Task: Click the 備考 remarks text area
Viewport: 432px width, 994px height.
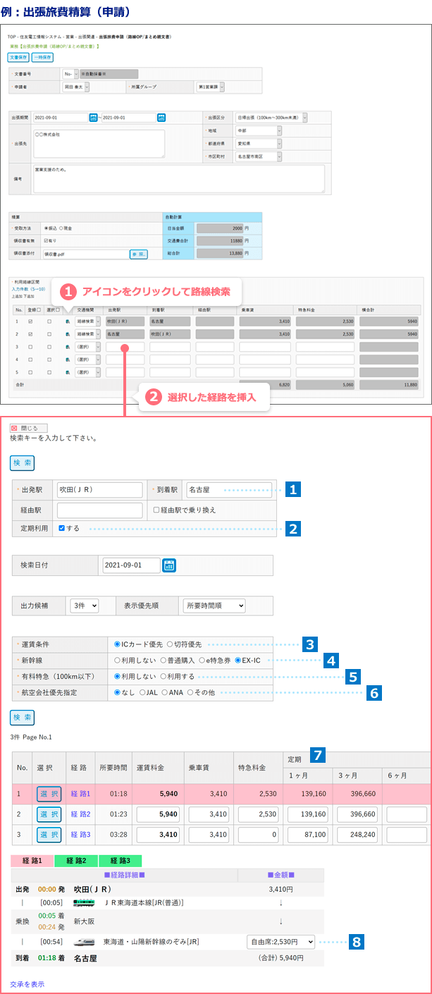Action: pos(179,178)
